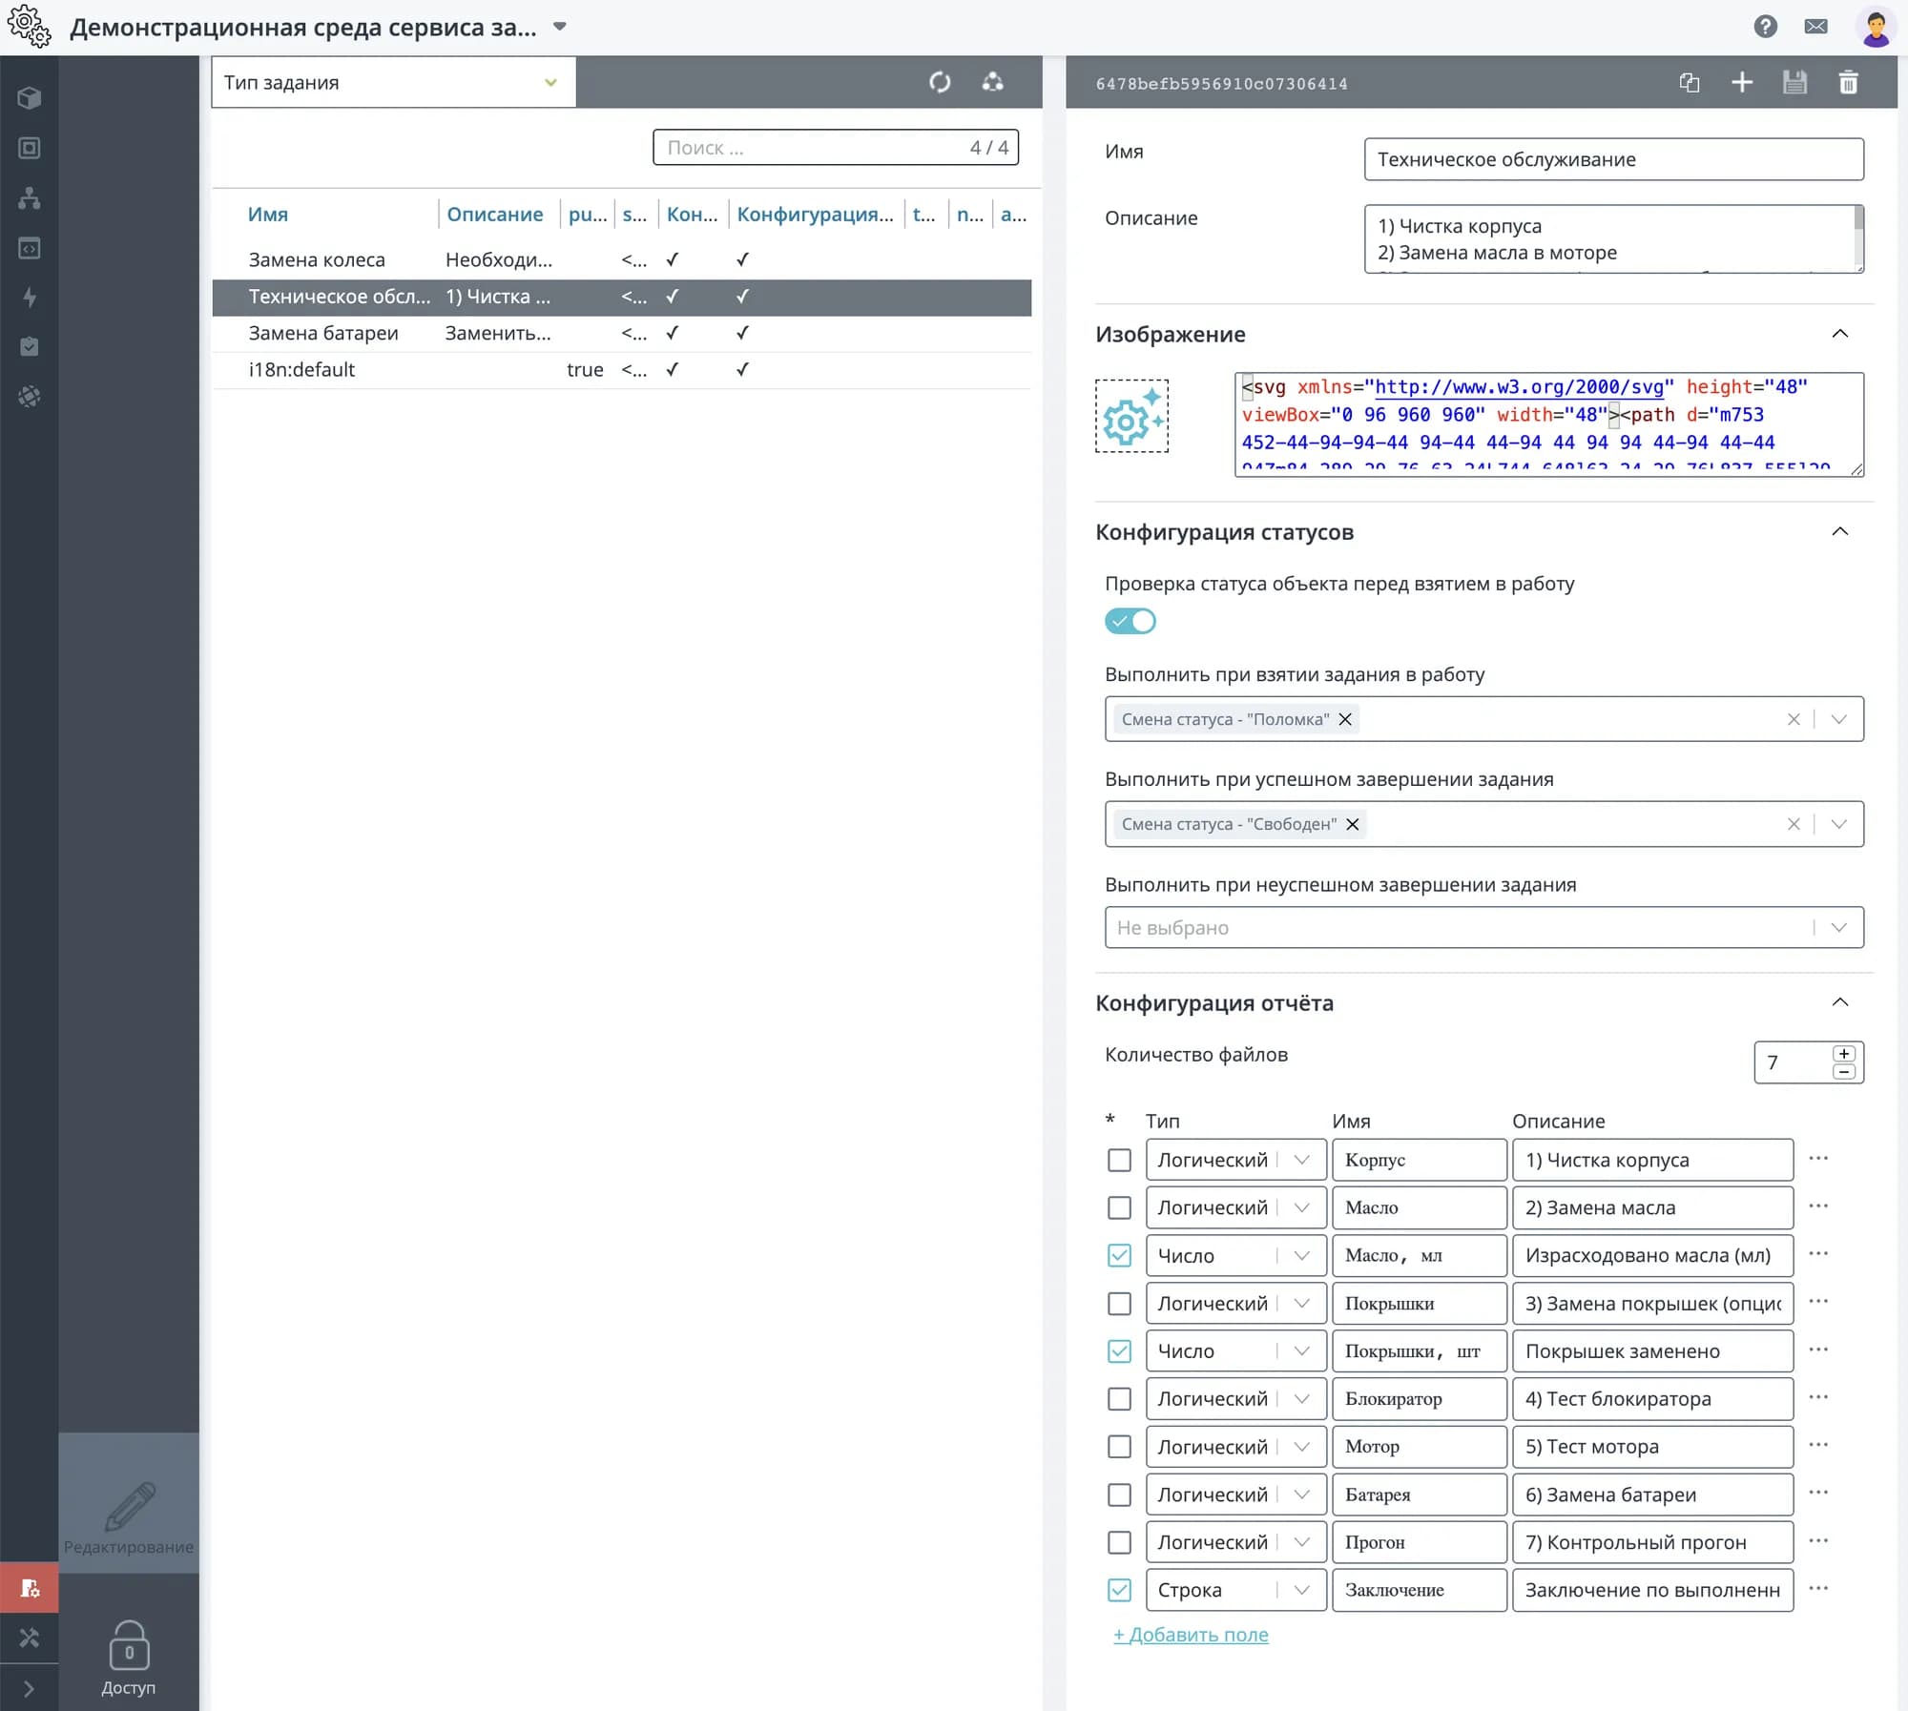Increase the Количество файлов stepper value
Screen dimensions: 1908x1711
click(x=1844, y=1053)
